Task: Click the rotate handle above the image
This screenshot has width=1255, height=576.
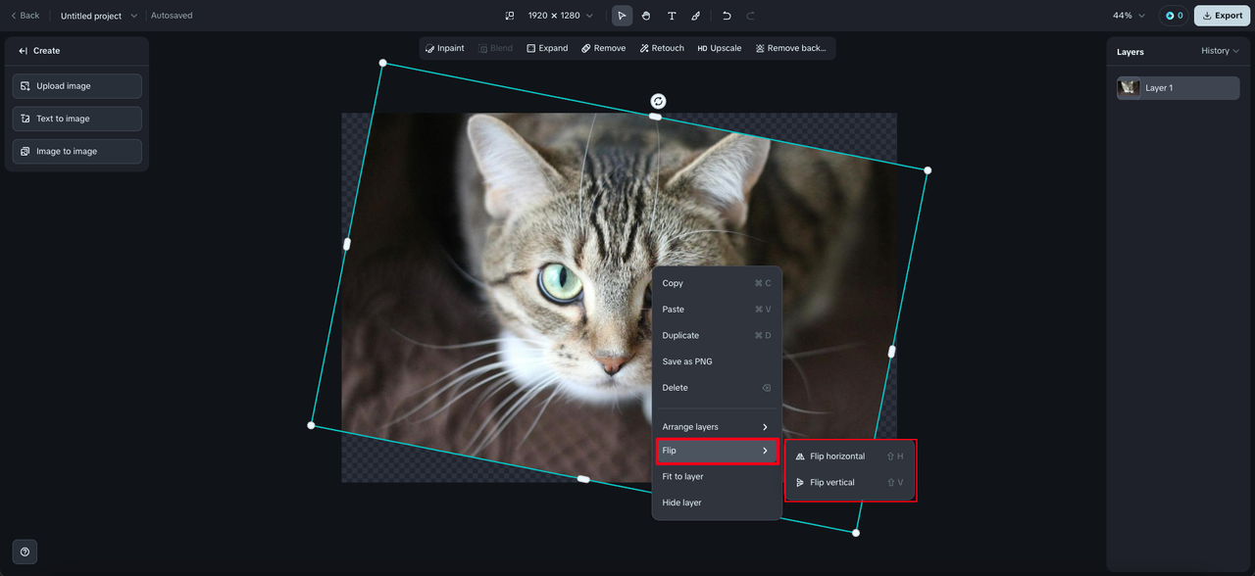Action: click(x=658, y=101)
